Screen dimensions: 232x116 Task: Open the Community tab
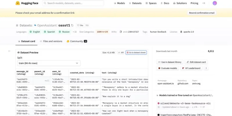[x=77, y=41]
